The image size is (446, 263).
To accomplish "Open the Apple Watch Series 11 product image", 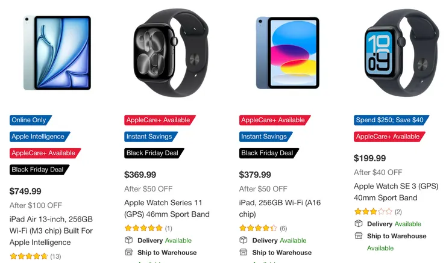I will click(x=171, y=53).
